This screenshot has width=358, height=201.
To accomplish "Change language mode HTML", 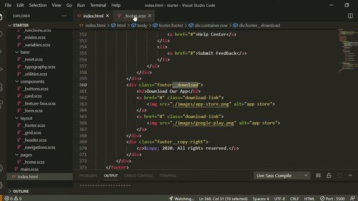I will [x=309, y=199].
